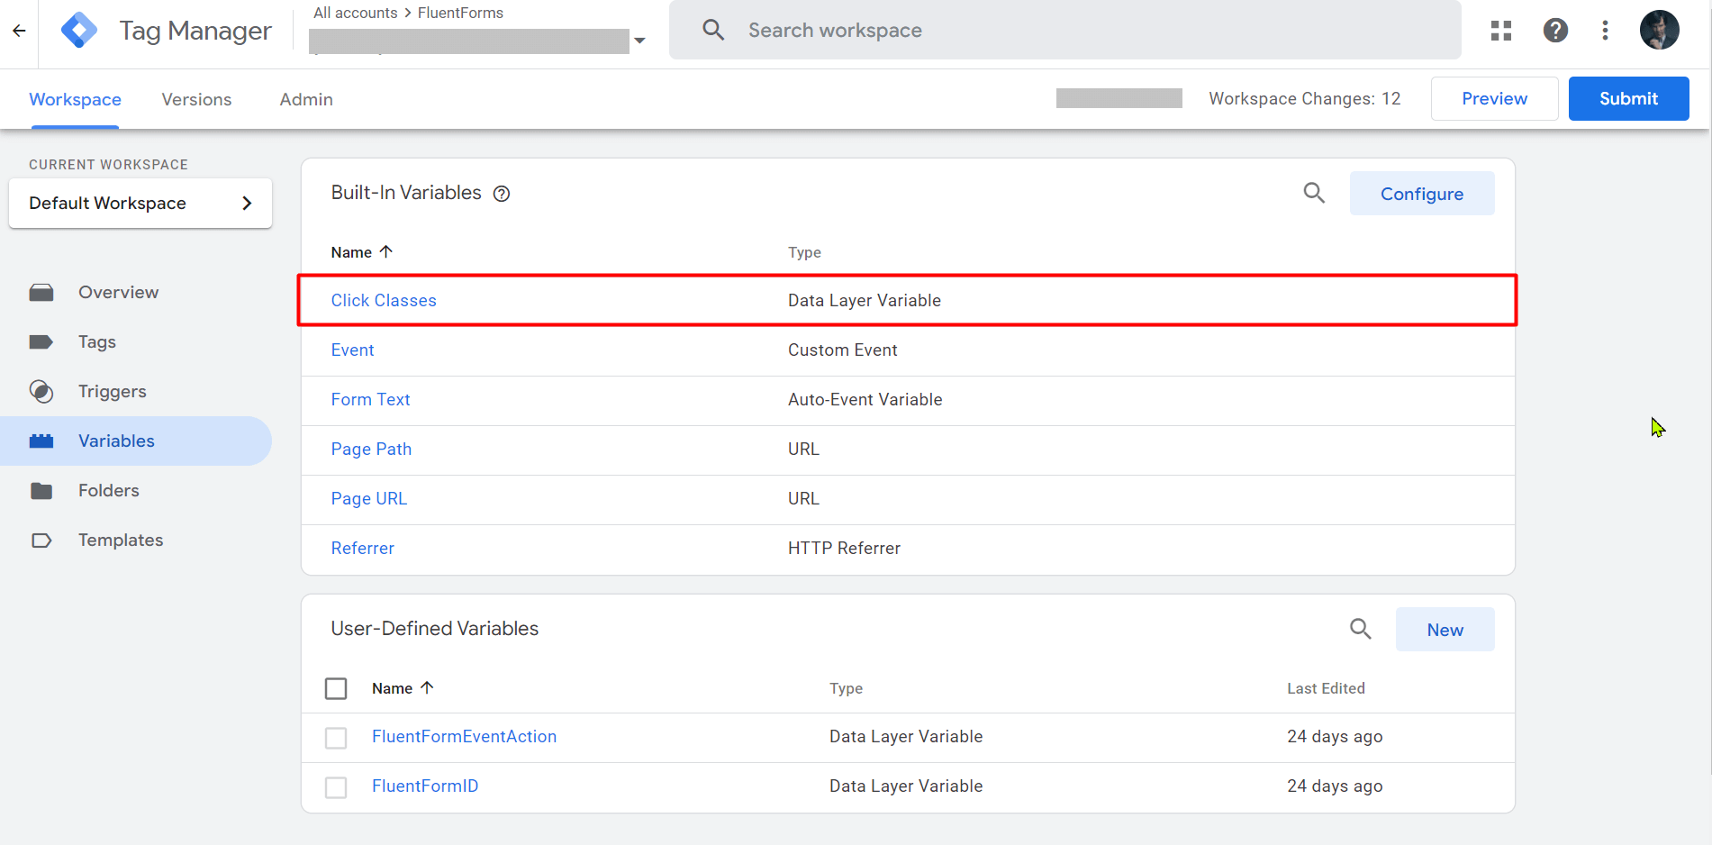Sort User-Defined Variables by Name arrow
Viewport: 1712px width, 845px height.
(x=427, y=687)
